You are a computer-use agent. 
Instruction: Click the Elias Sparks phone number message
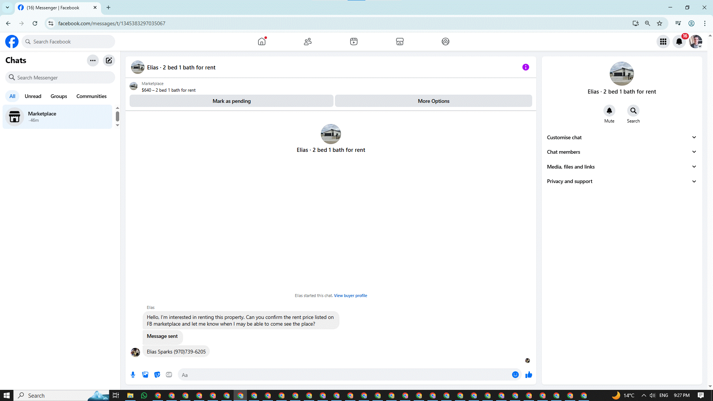[x=176, y=352]
